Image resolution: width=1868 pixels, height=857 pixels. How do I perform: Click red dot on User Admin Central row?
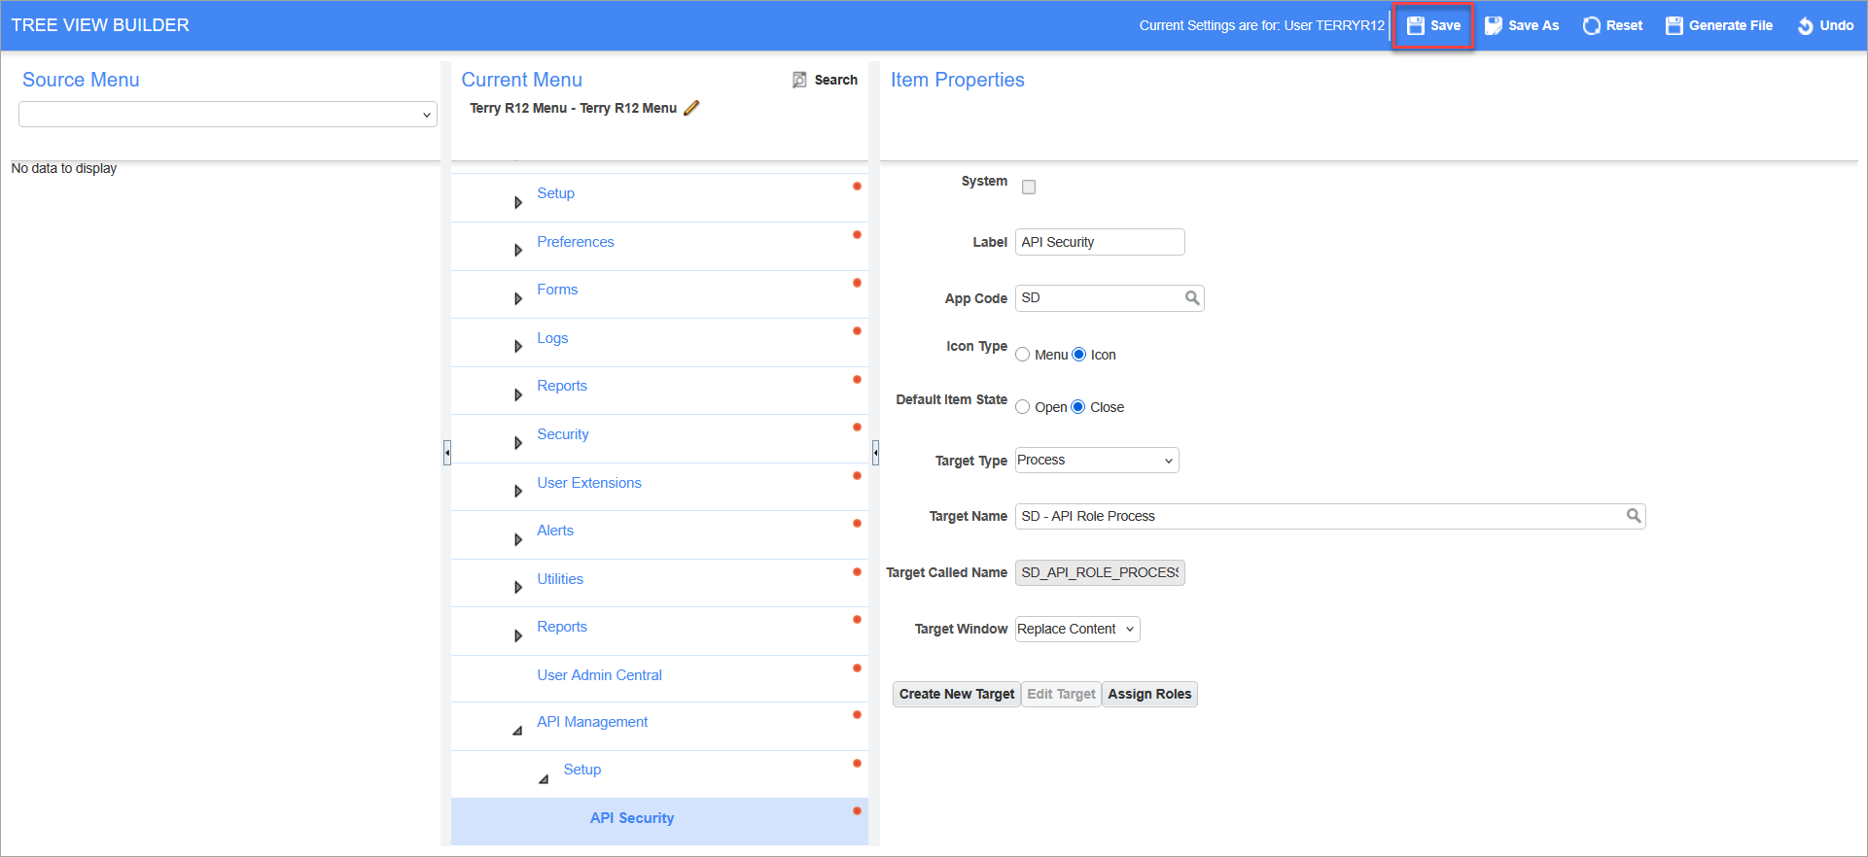(857, 668)
